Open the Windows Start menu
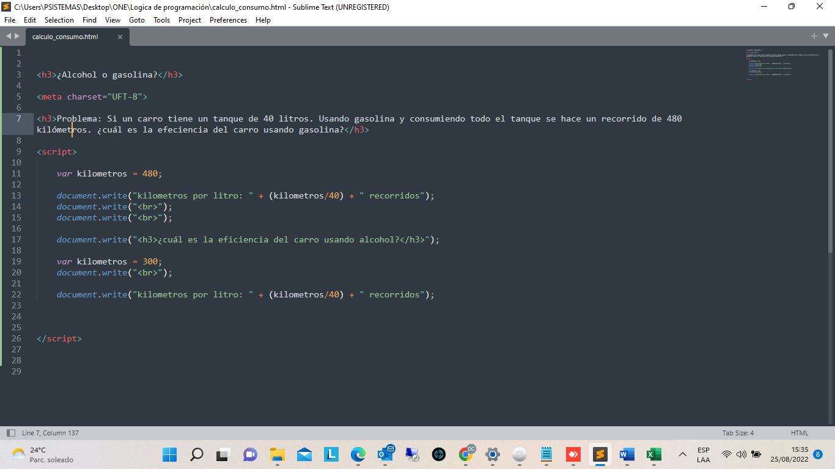Screen dimensions: 835x469 (169, 454)
